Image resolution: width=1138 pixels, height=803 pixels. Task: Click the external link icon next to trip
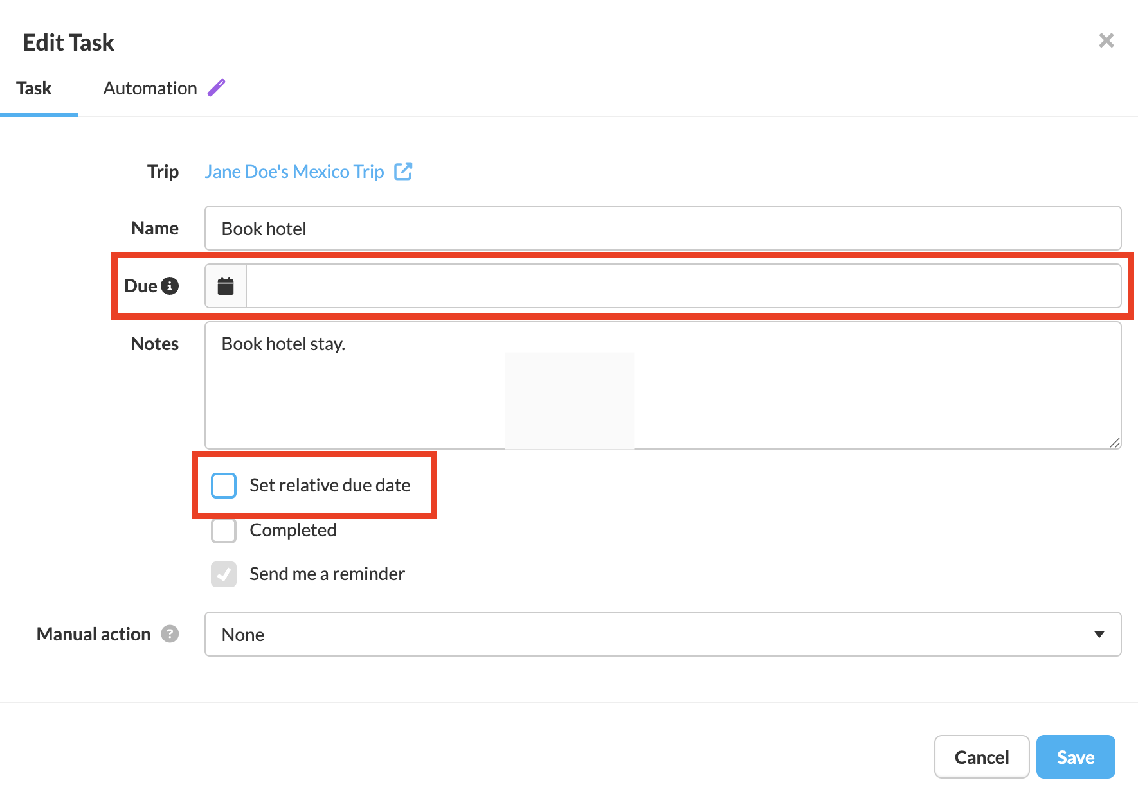(x=403, y=172)
